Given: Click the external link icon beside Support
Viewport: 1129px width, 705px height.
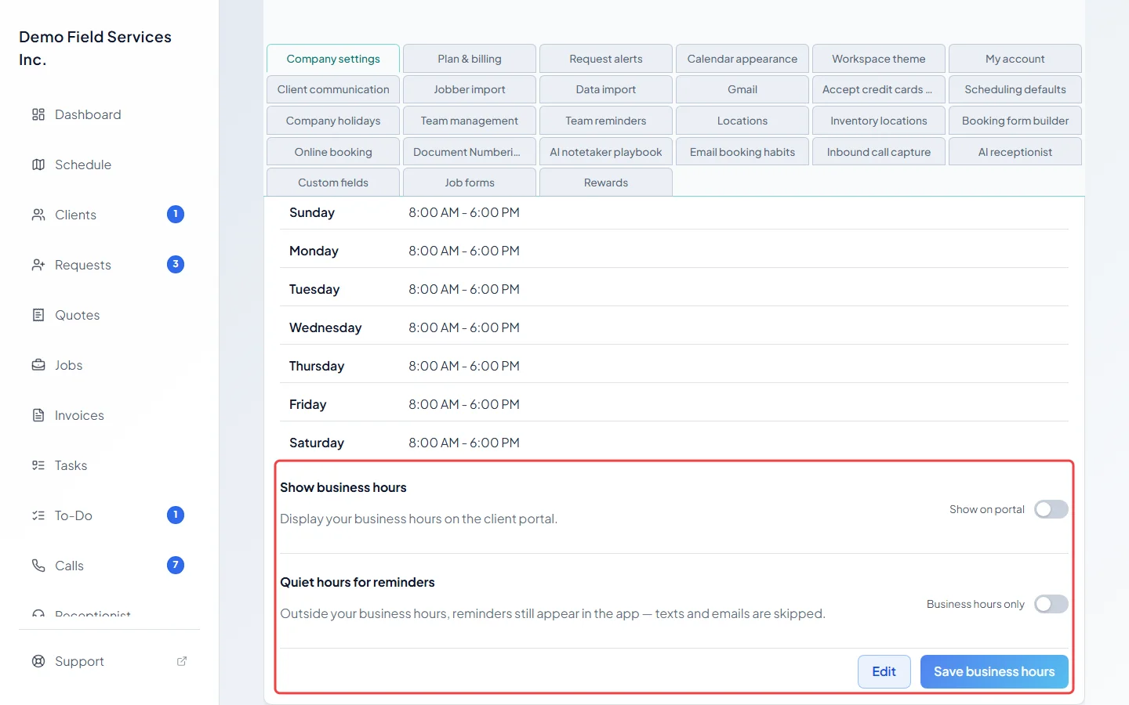Looking at the screenshot, I should (x=182, y=661).
